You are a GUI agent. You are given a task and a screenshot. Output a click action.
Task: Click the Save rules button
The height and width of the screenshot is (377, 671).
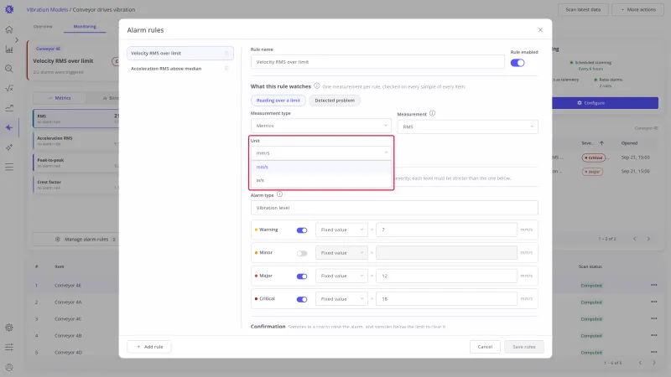click(523, 347)
